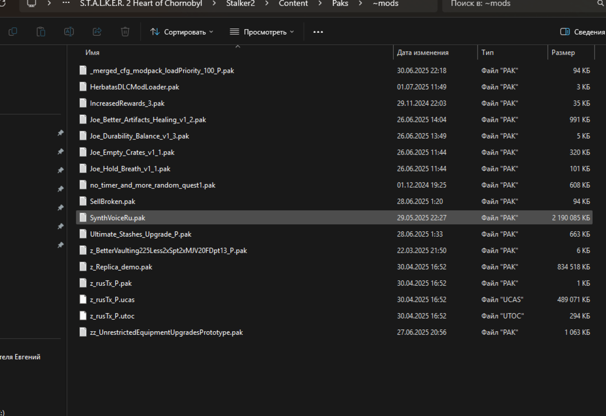Select the Joe_Hold_Breath_v1_1.pak file
The width and height of the screenshot is (606, 416).
[x=130, y=168]
